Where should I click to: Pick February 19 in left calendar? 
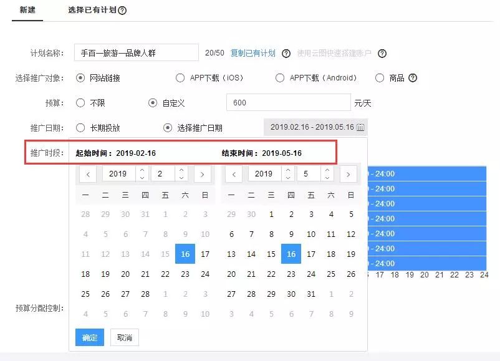(105, 274)
